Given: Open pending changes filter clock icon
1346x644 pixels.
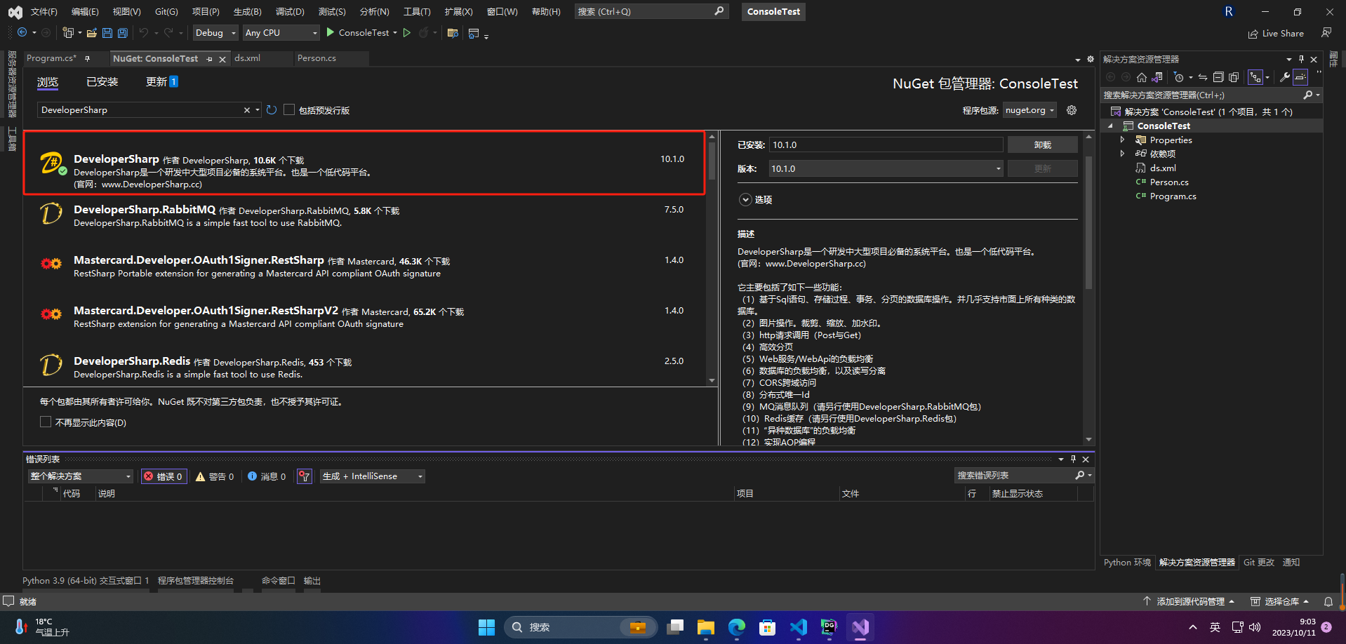Looking at the screenshot, I should tap(1179, 77).
